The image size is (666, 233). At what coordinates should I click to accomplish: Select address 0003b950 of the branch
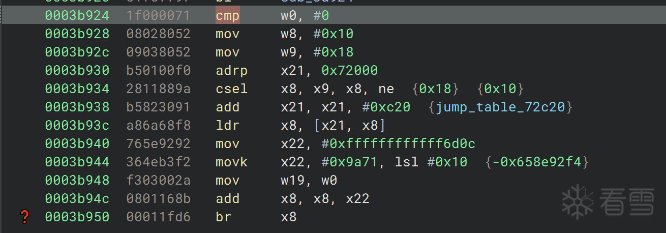click(77, 217)
